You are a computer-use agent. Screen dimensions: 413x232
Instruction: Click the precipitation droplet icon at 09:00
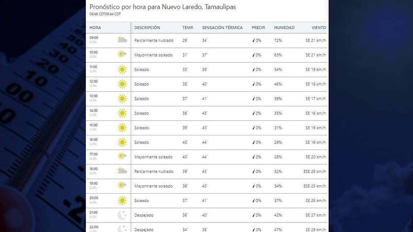pyautogui.click(x=254, y=41)
